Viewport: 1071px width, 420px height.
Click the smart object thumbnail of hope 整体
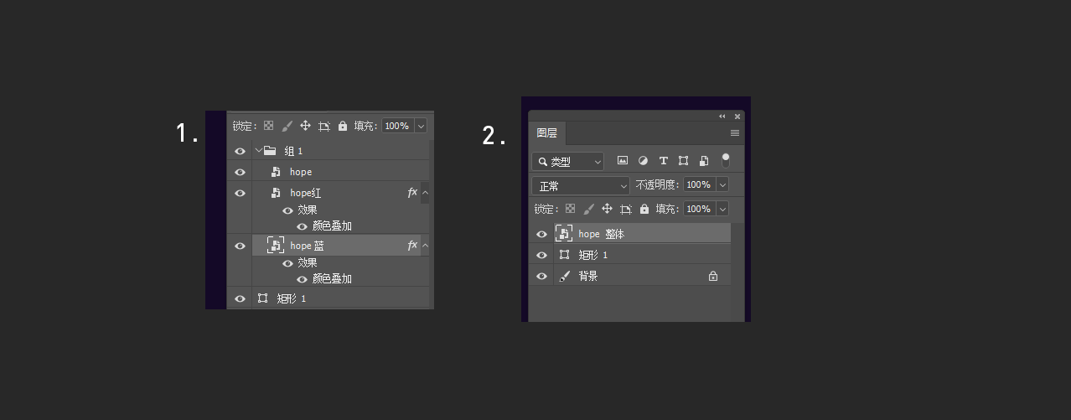564,234
